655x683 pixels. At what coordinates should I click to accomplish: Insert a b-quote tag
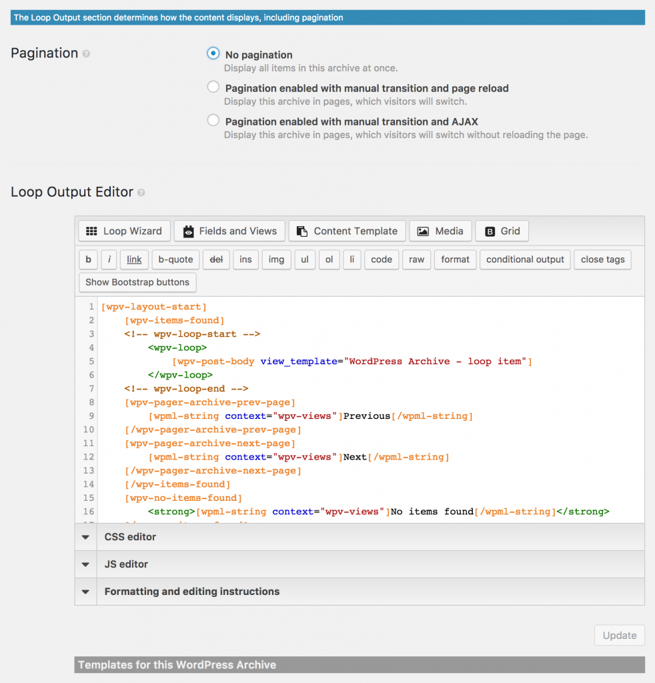(x=175, y=259)
